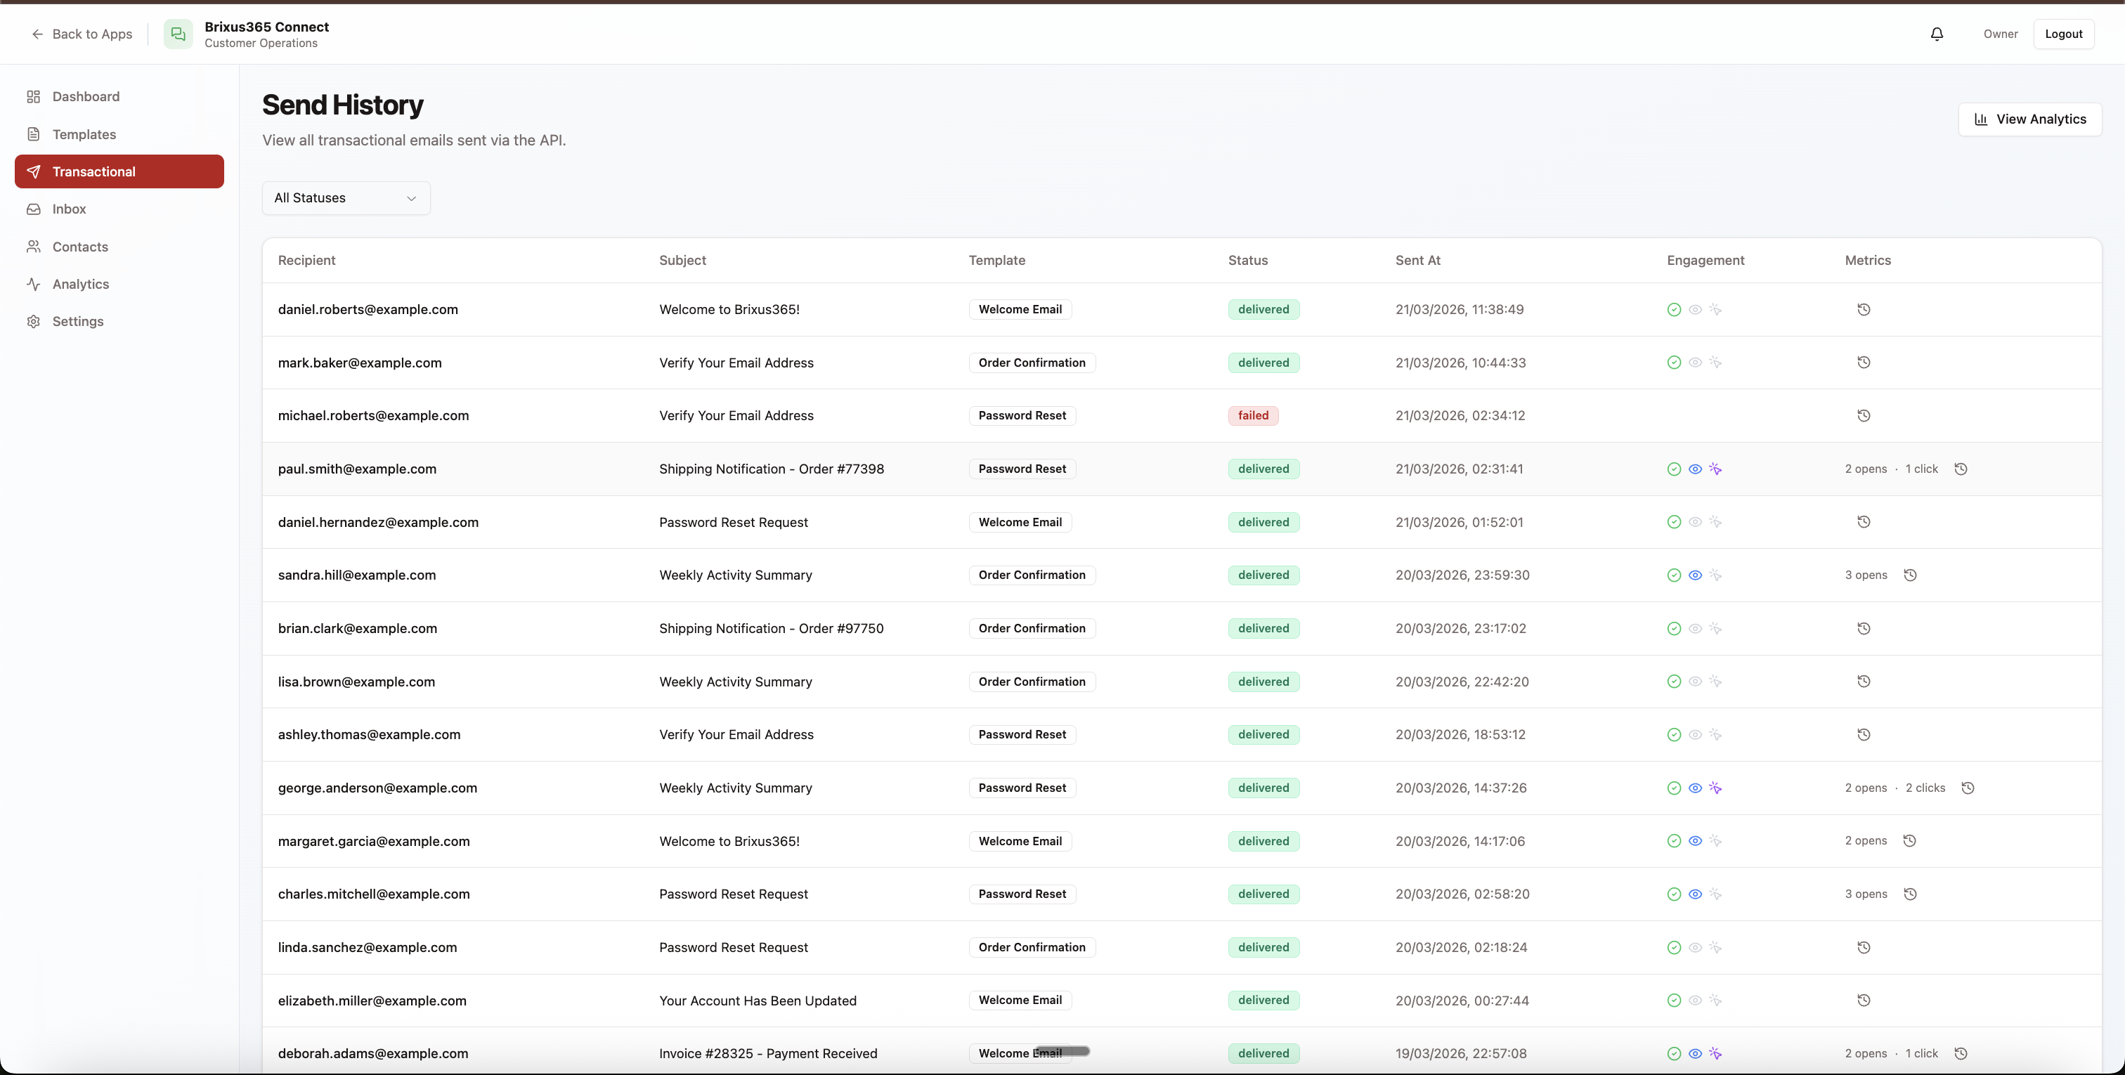Screen dimensions: 2125x1075
Task: Click the purple click icon for george.anderson
Action: point(1716,788)
